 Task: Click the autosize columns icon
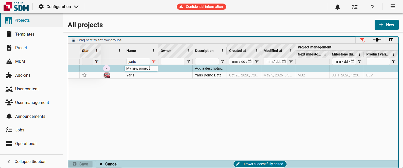377,40
